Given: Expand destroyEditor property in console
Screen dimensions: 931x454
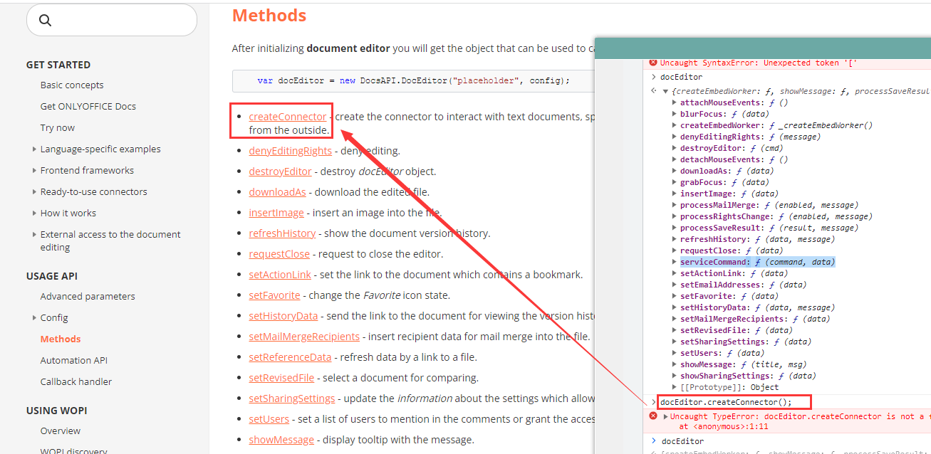Looking at the screenshot, I should click(675, 148).
